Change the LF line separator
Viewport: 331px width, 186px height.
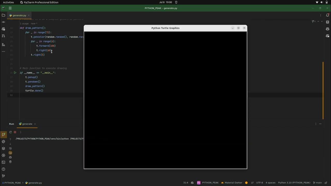[252, 183]
